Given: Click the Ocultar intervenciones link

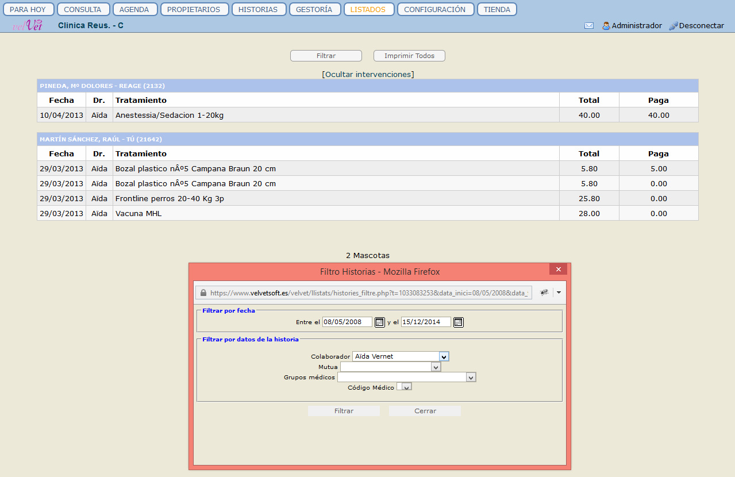Looking at the screenshot, I should pos(368,74).
